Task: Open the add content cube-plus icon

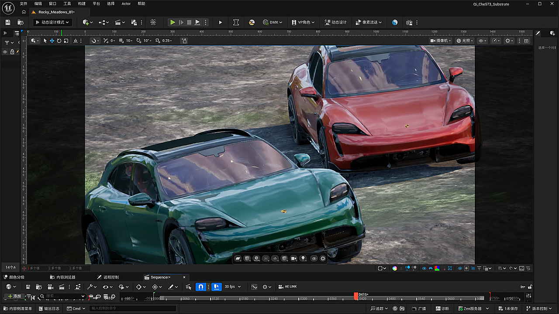Action: [86, 22]
